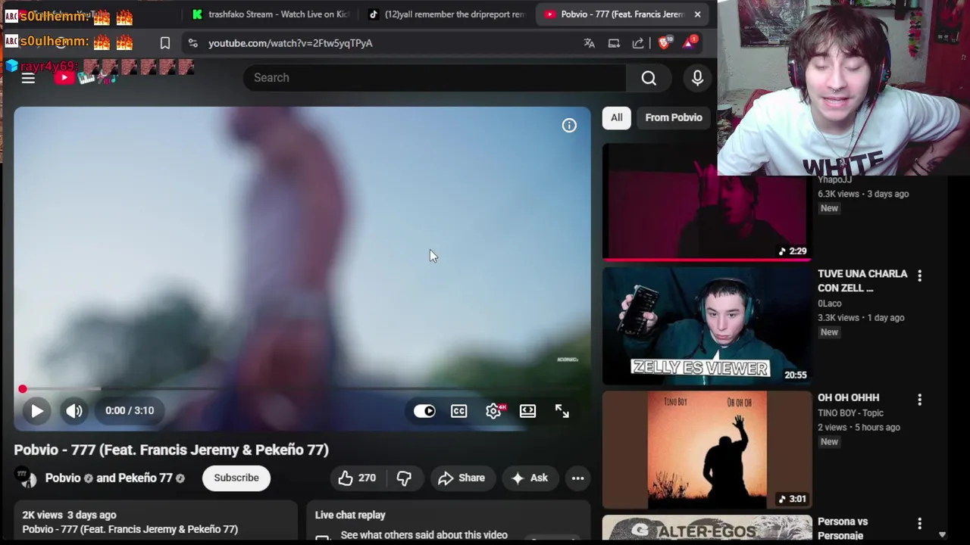The width and height of the screenshot is (970, 545).
Task: Click the 0Laco channel name
Action: 830,304
